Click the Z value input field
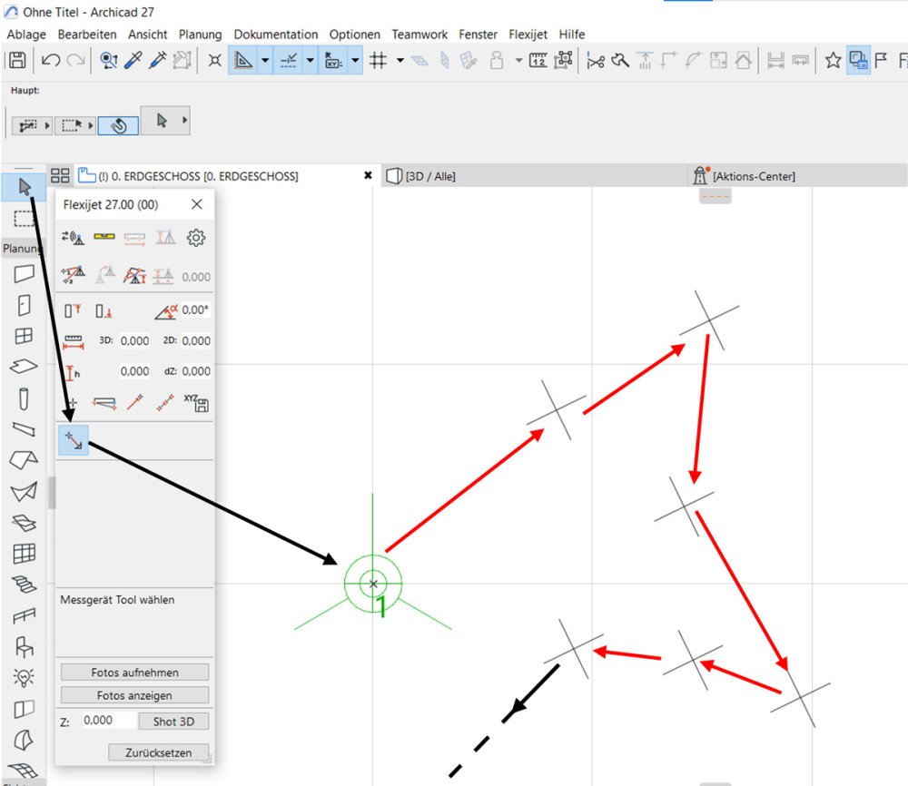 pyautogui.click(x=107, y=720)
